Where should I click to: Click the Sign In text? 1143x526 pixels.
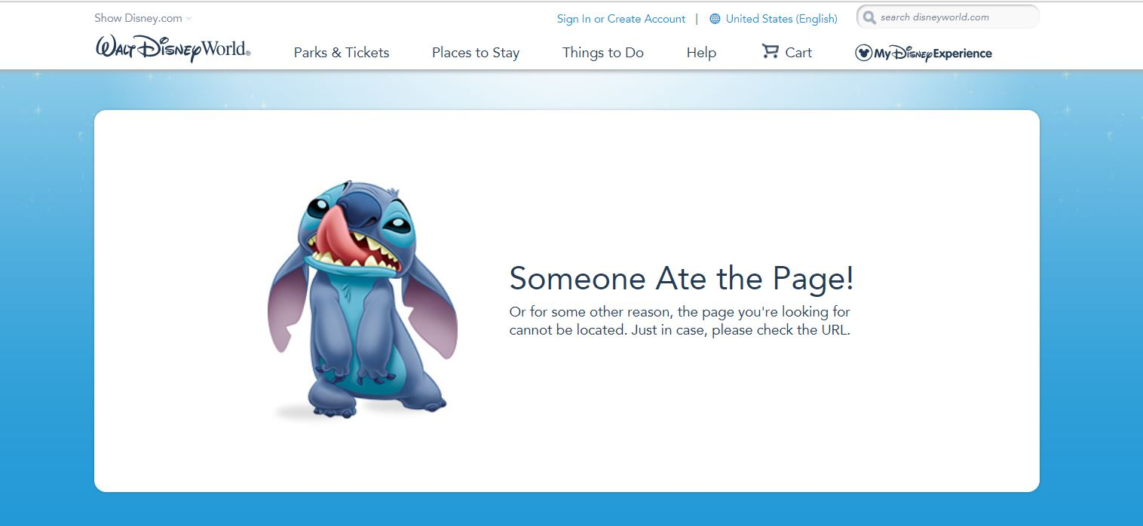coord(574,19)
